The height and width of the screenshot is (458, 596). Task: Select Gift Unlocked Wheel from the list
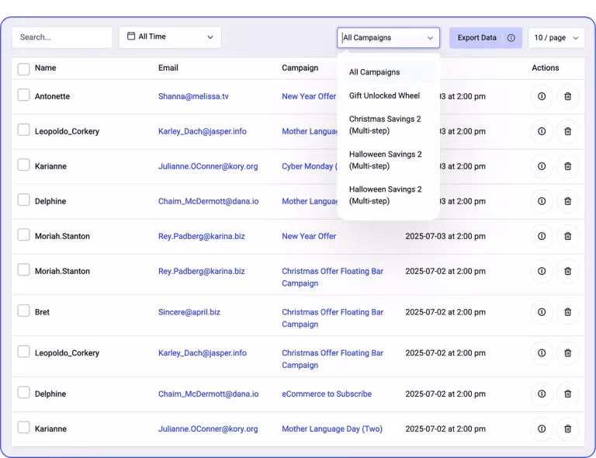coord(389,95)
